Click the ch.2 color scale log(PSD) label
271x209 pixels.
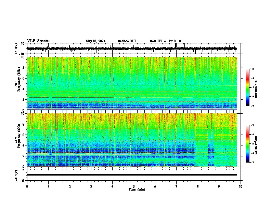(256, 145)
